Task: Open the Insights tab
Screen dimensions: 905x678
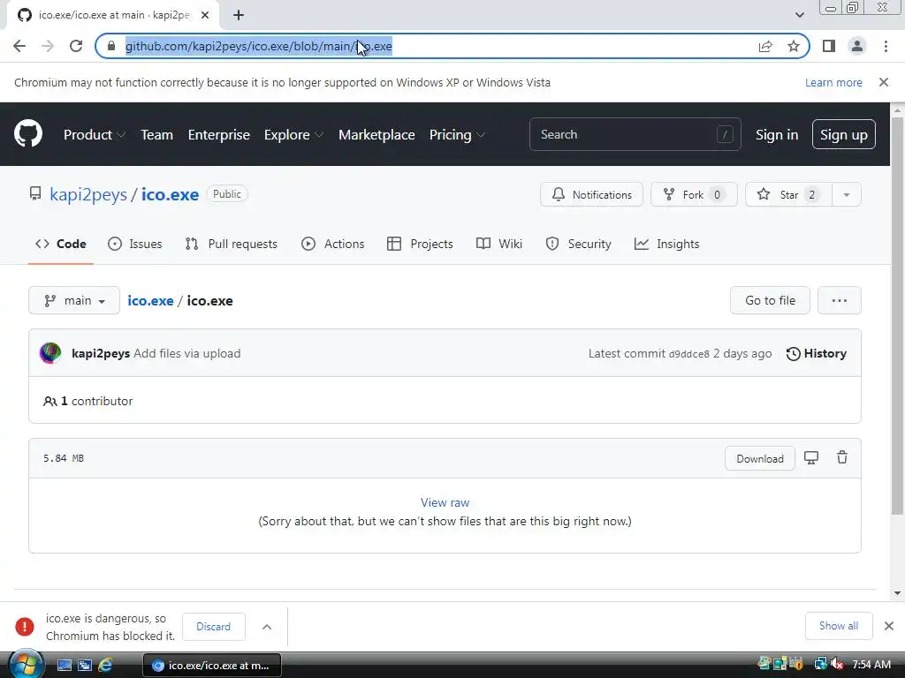Action: (x=666, y=244)
